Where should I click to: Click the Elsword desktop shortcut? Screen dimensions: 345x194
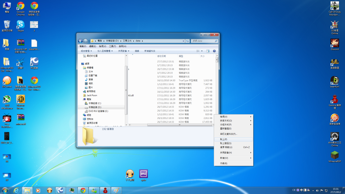pyautogui.click(x=335, y=44)
